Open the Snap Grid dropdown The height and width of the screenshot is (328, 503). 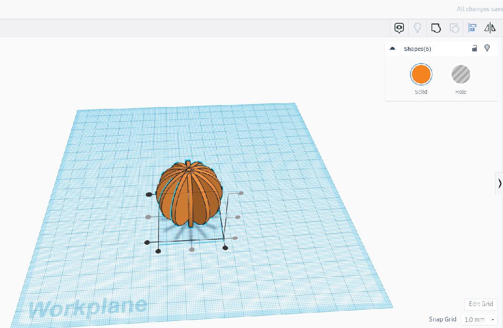479,319
